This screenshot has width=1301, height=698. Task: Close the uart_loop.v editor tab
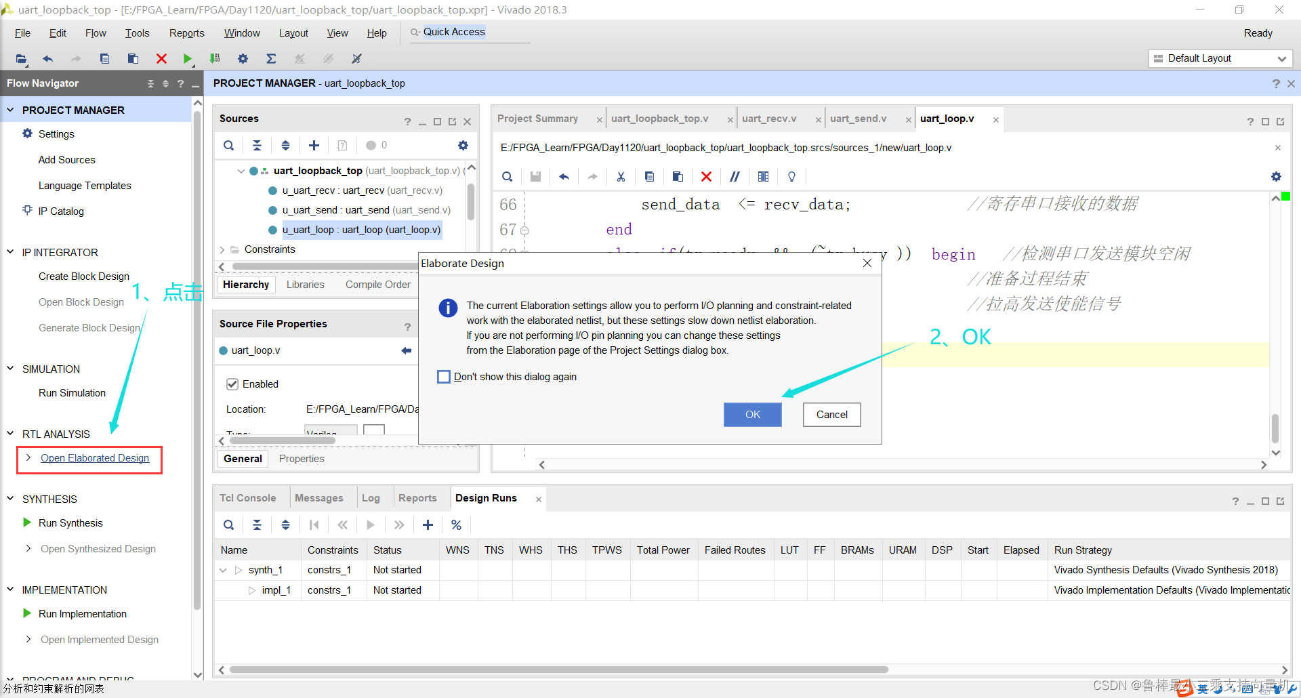[x=995, y=120]
